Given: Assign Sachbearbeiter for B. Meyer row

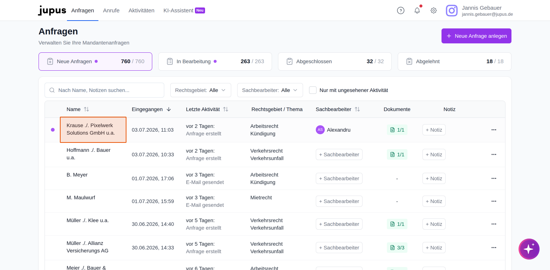Looking at the screenshot, I should pos(339,178).
